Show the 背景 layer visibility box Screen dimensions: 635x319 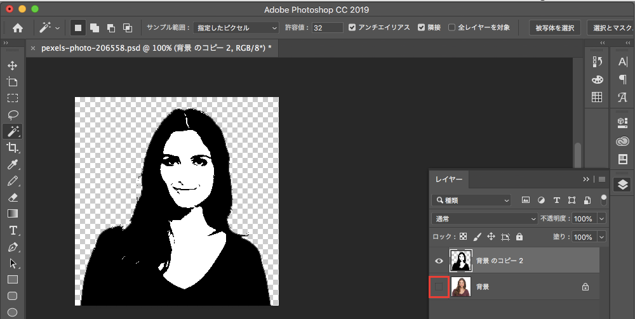[x=439, y=287]
